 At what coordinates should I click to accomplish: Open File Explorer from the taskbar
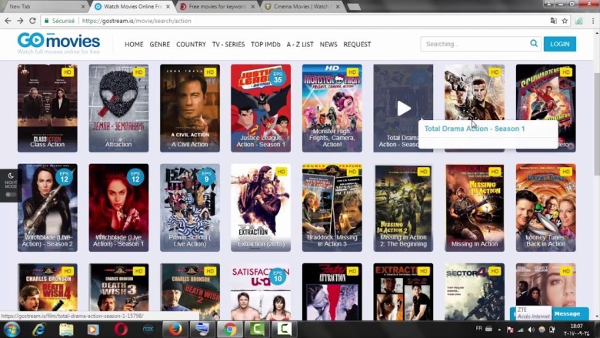tap(66, 330)
